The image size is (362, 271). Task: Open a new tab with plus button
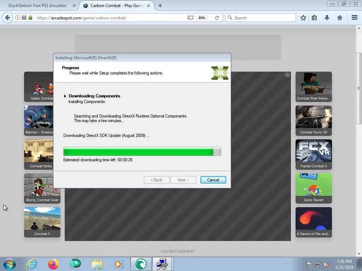click(160, 6)
